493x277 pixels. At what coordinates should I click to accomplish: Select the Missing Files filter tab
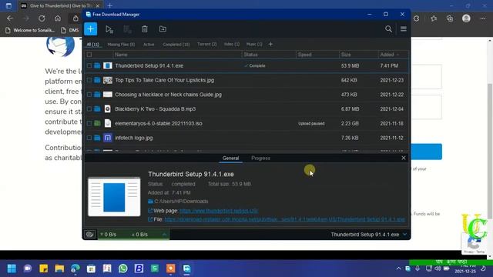[x=121, y=45]
